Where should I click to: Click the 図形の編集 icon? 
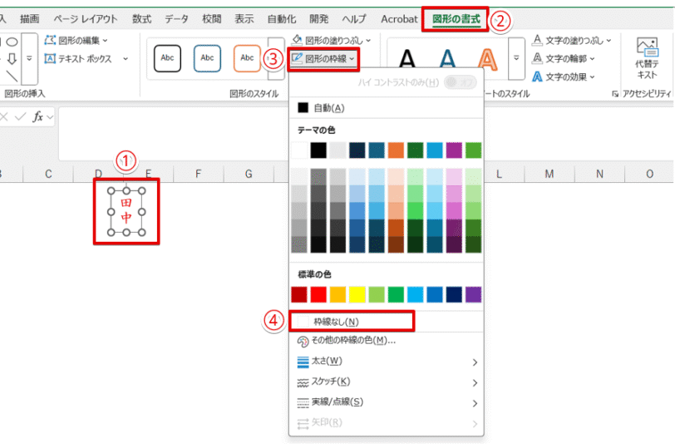coord(51,41)
